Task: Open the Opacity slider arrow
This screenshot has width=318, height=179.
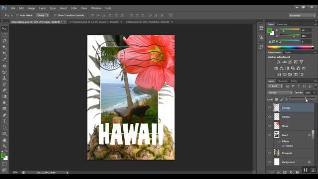Action: [315, 93]
